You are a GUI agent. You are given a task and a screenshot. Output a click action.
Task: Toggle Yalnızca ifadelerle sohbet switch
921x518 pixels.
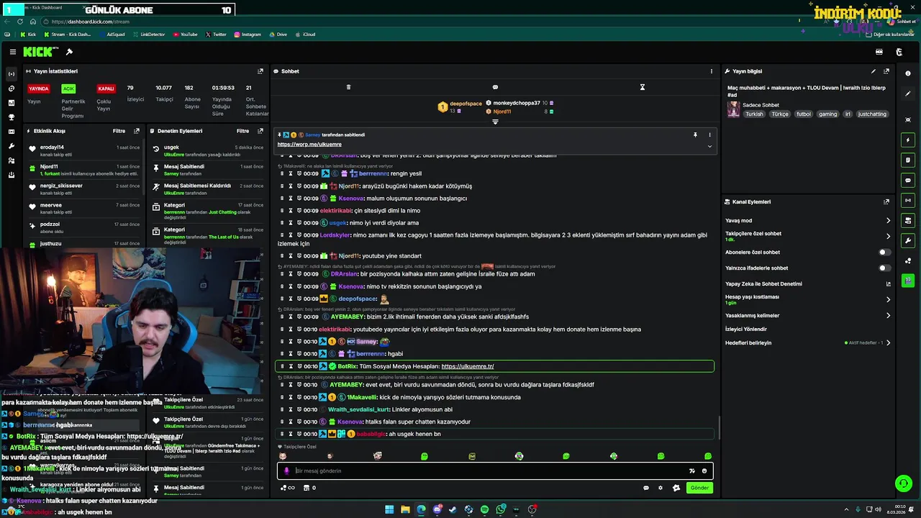[884, 268]
